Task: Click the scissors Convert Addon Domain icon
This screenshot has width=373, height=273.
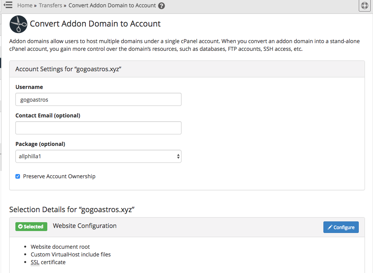Action: [x=18, y=24]
